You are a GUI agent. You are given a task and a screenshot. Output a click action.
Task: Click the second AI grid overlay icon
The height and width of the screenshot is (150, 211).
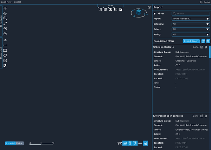pos(105,9)
